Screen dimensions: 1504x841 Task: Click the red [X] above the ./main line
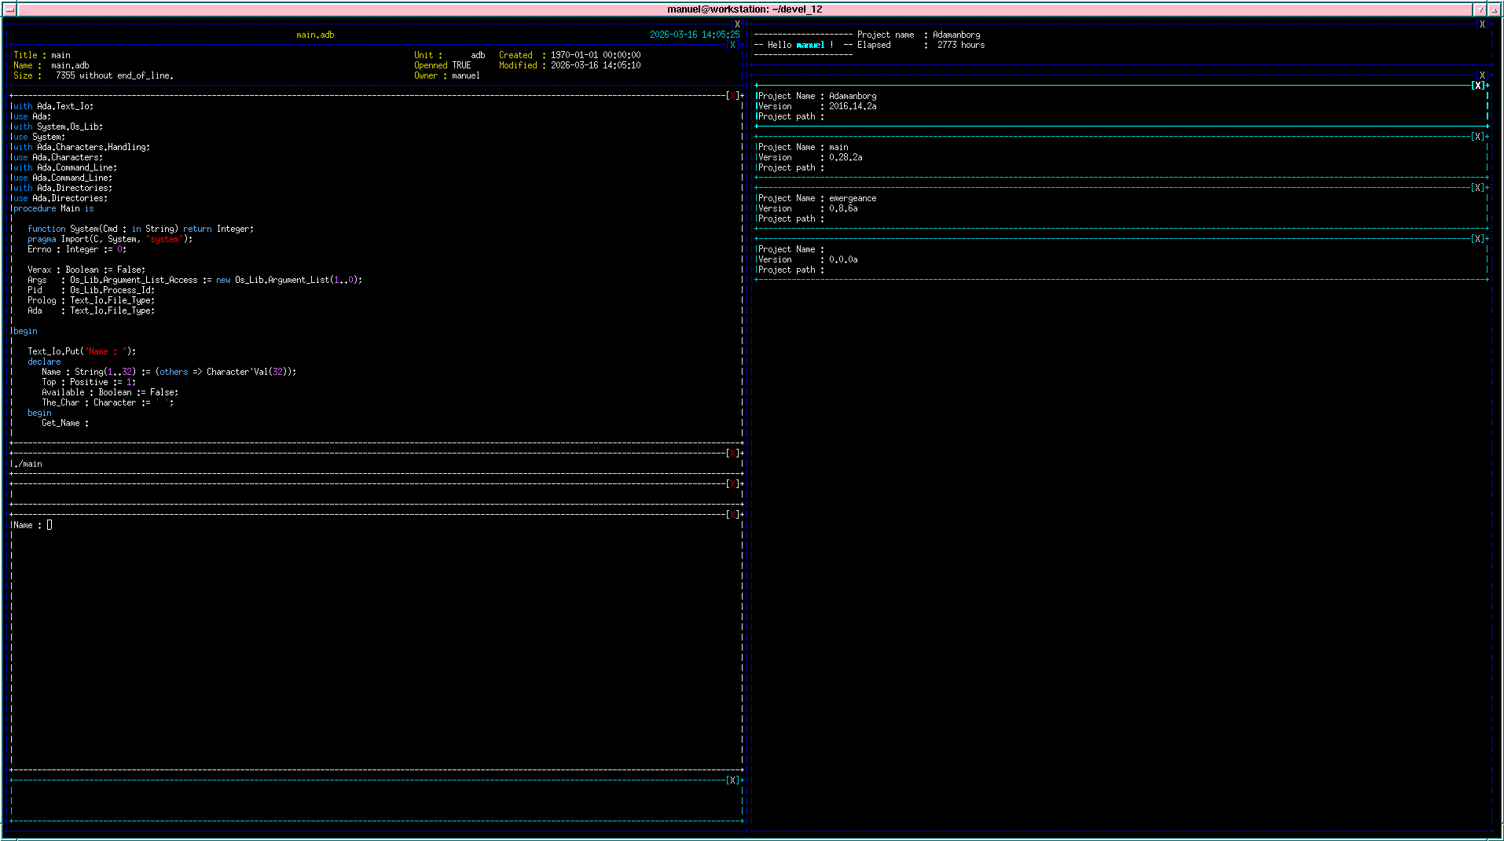[732, 454]
